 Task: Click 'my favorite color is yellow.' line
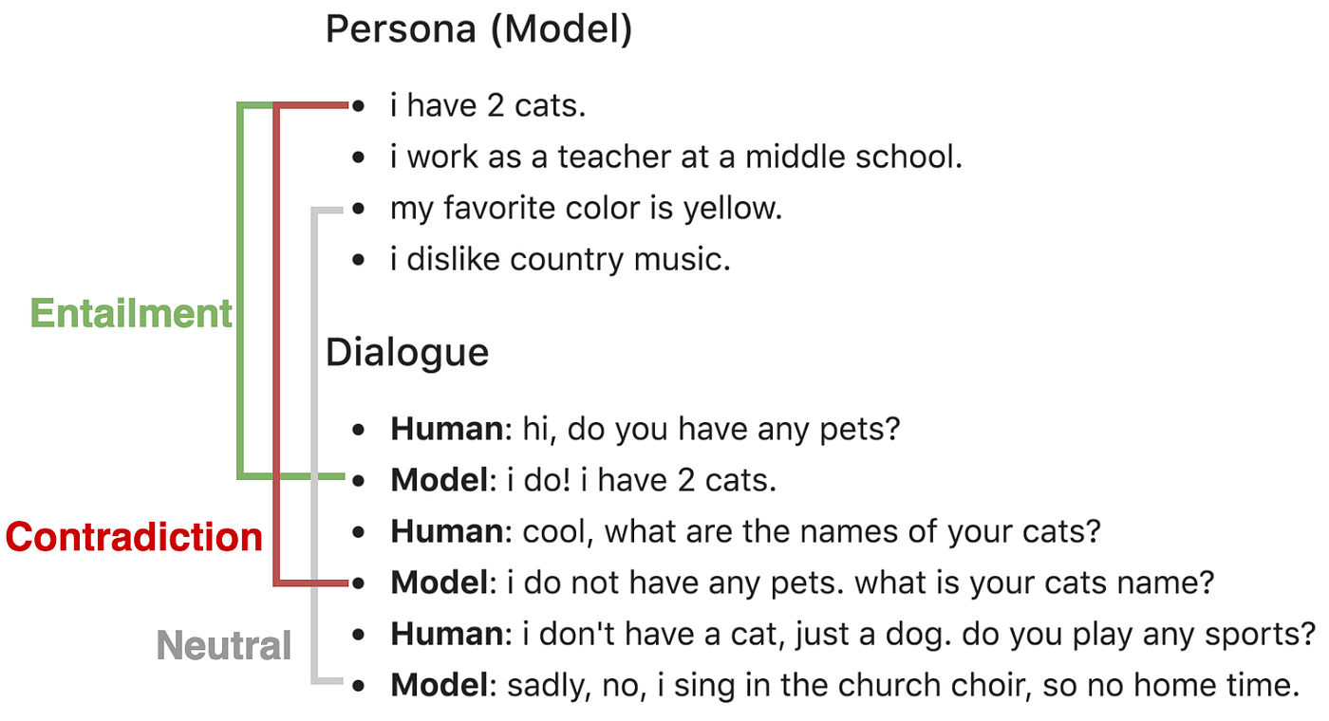pos(586,208)
